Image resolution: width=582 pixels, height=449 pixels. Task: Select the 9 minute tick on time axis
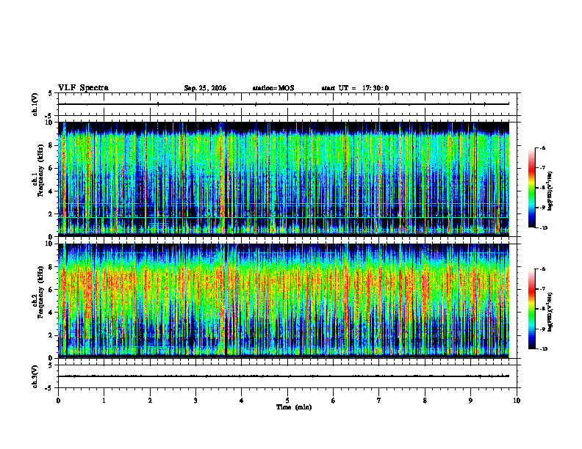point(470,401)
